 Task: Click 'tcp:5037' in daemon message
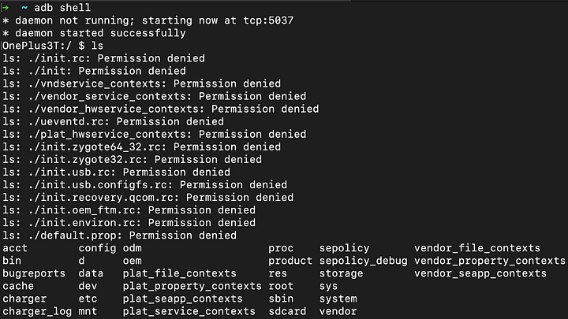268,20
